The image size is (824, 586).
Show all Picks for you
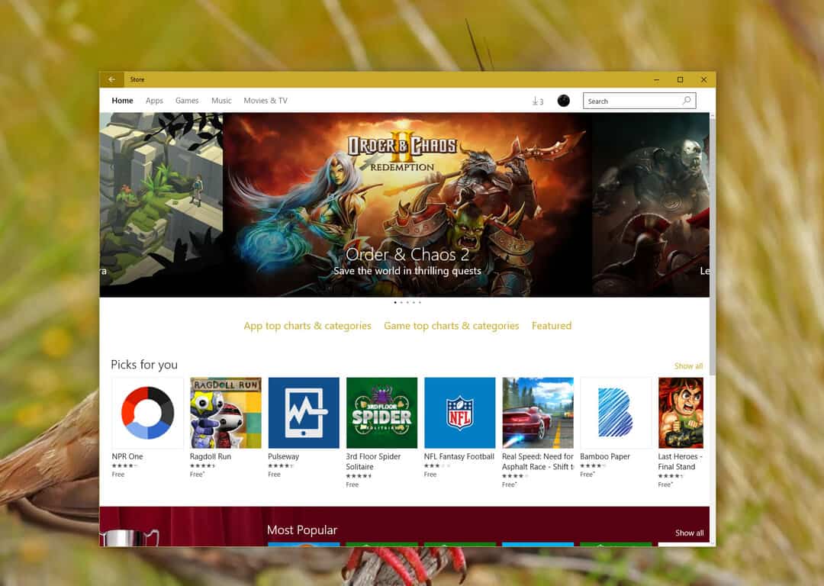coord(688,366)
